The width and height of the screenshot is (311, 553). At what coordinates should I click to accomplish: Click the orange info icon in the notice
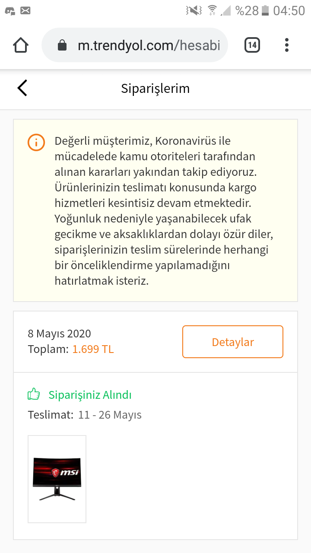[36, 143]
